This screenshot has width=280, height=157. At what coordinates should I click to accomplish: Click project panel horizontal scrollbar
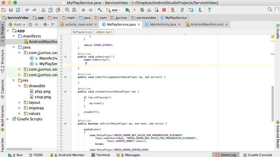pos(19,149)
